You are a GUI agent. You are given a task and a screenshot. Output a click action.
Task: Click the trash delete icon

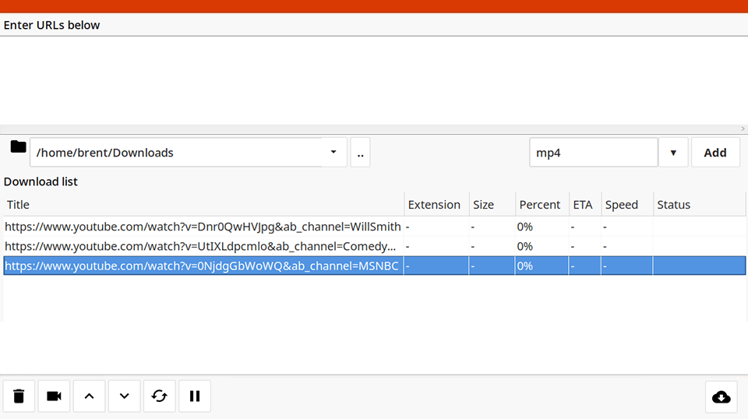19,396
